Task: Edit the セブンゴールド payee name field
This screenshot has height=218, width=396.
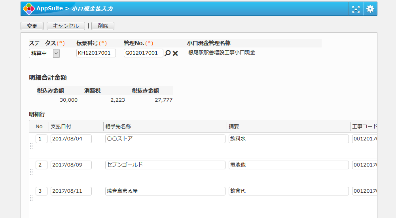Action: tap(165, 165)
